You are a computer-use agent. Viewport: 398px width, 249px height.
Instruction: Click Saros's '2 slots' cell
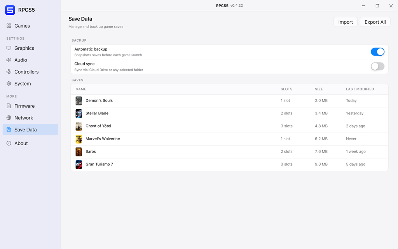coord(286,151)
